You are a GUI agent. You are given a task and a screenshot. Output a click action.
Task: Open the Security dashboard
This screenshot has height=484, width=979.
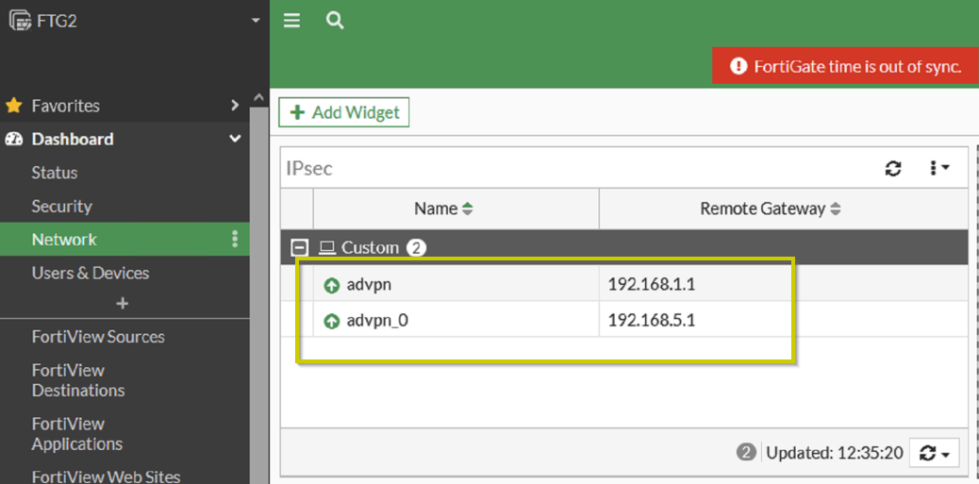62,206
